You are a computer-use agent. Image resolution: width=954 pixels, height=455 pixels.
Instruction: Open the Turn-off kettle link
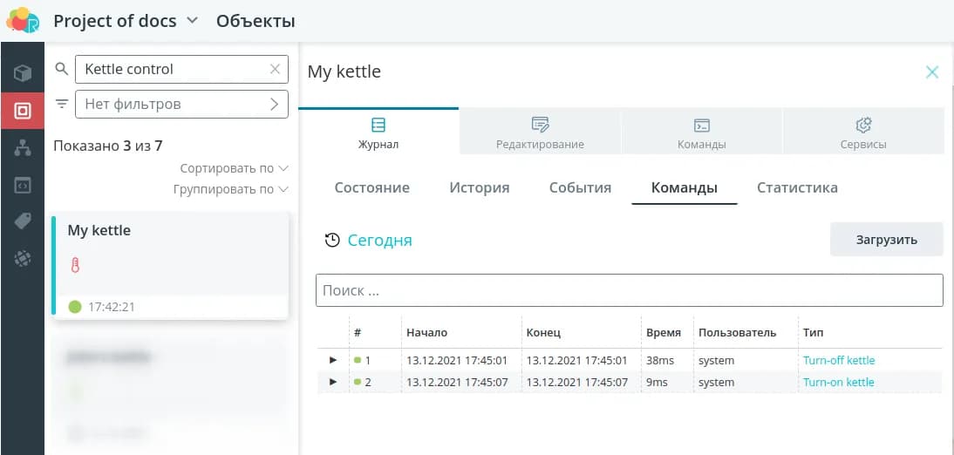pyautogui.click(x=838, y=360)
